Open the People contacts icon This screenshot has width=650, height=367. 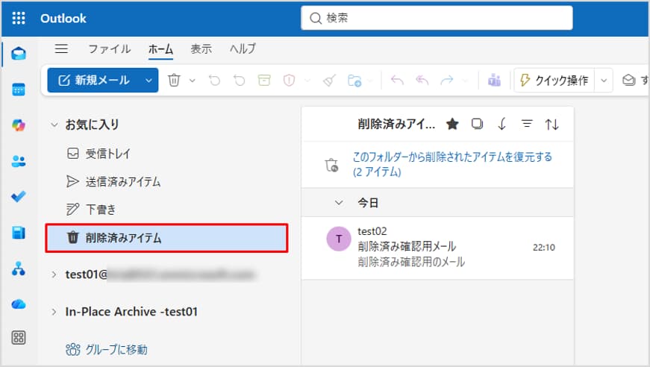pyautogui.click(x=19, y=161)
